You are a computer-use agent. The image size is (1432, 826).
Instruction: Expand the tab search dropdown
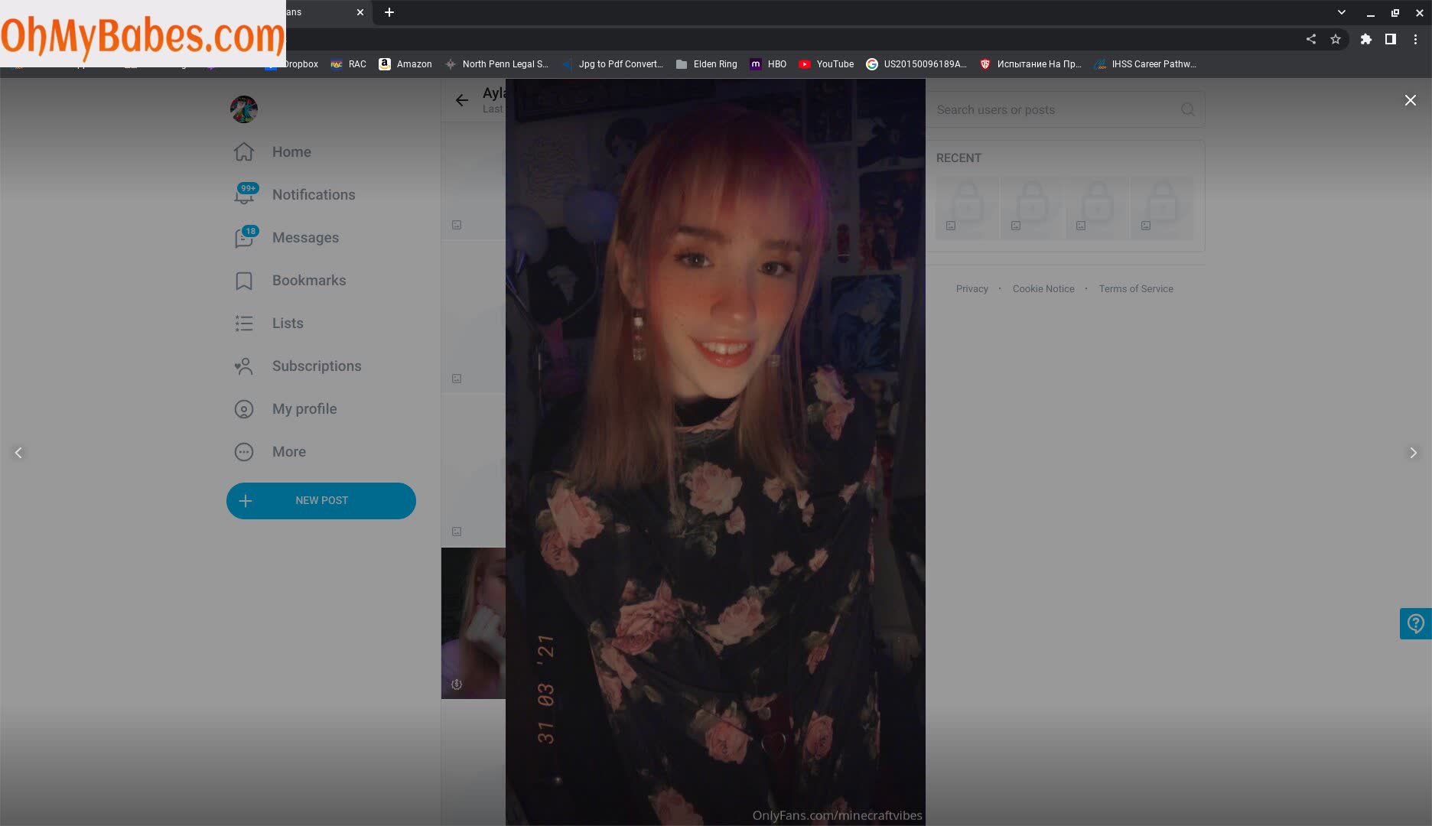(x=1341, y=12)
